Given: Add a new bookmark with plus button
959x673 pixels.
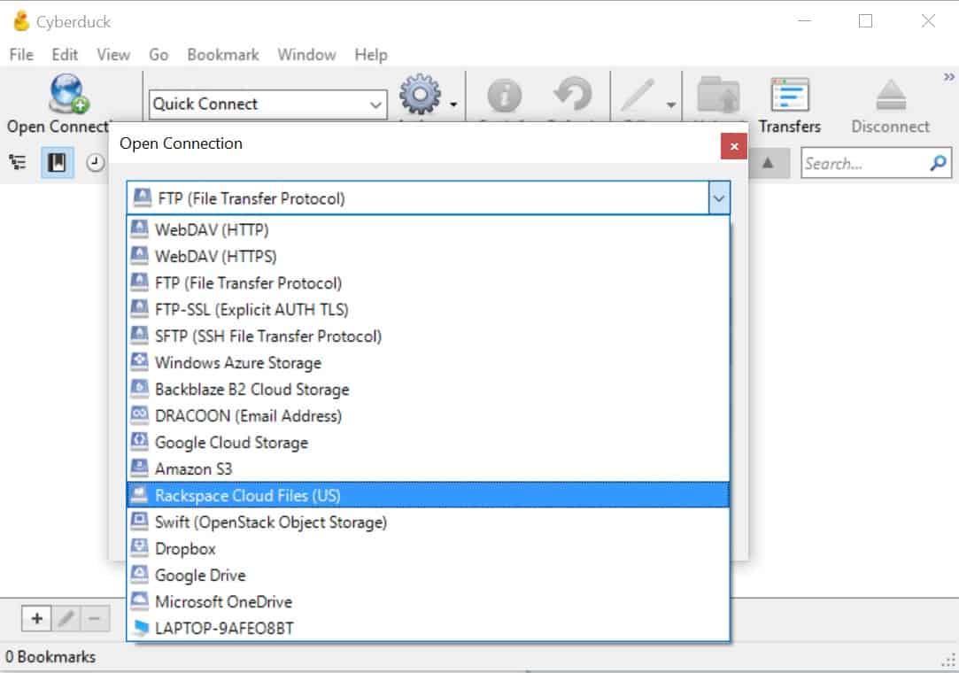Looking at the screenshot, I should [36, 618].
